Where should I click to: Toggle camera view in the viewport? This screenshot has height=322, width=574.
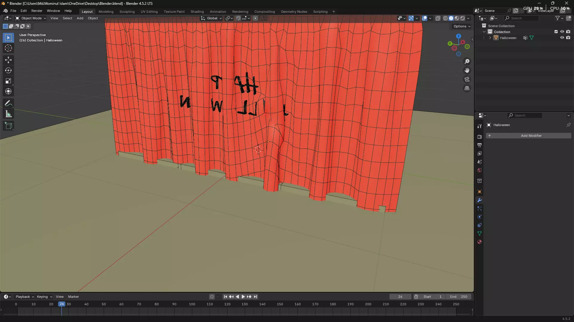pyautogui.click(x=467, y=79)
